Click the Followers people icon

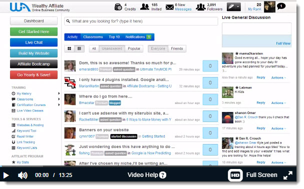(x=200, y=7)
